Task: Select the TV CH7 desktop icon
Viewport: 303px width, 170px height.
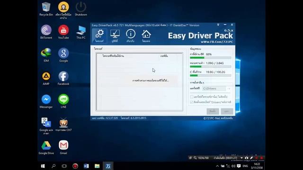Action: coord(63,125)
